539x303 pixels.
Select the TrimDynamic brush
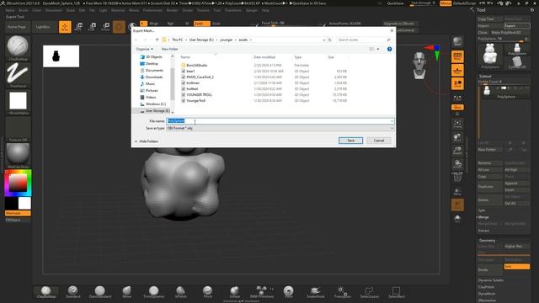point(153,292)
